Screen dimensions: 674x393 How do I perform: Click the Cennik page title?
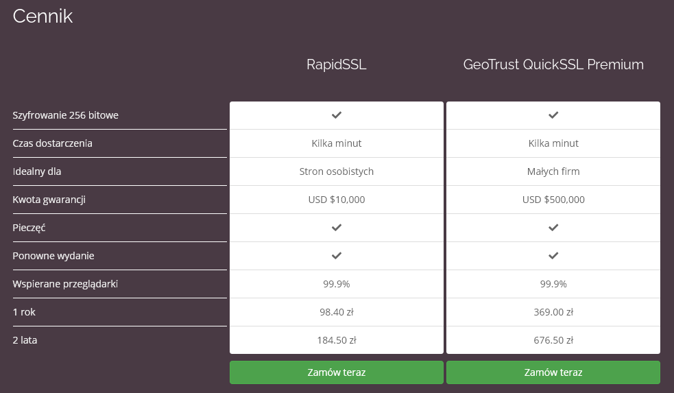click(x=43, y=16)
